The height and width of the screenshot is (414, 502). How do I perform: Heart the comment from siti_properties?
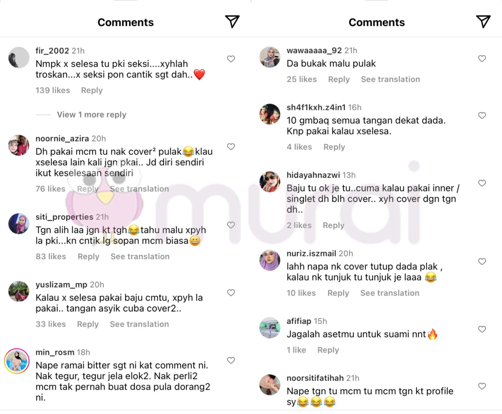231,225
